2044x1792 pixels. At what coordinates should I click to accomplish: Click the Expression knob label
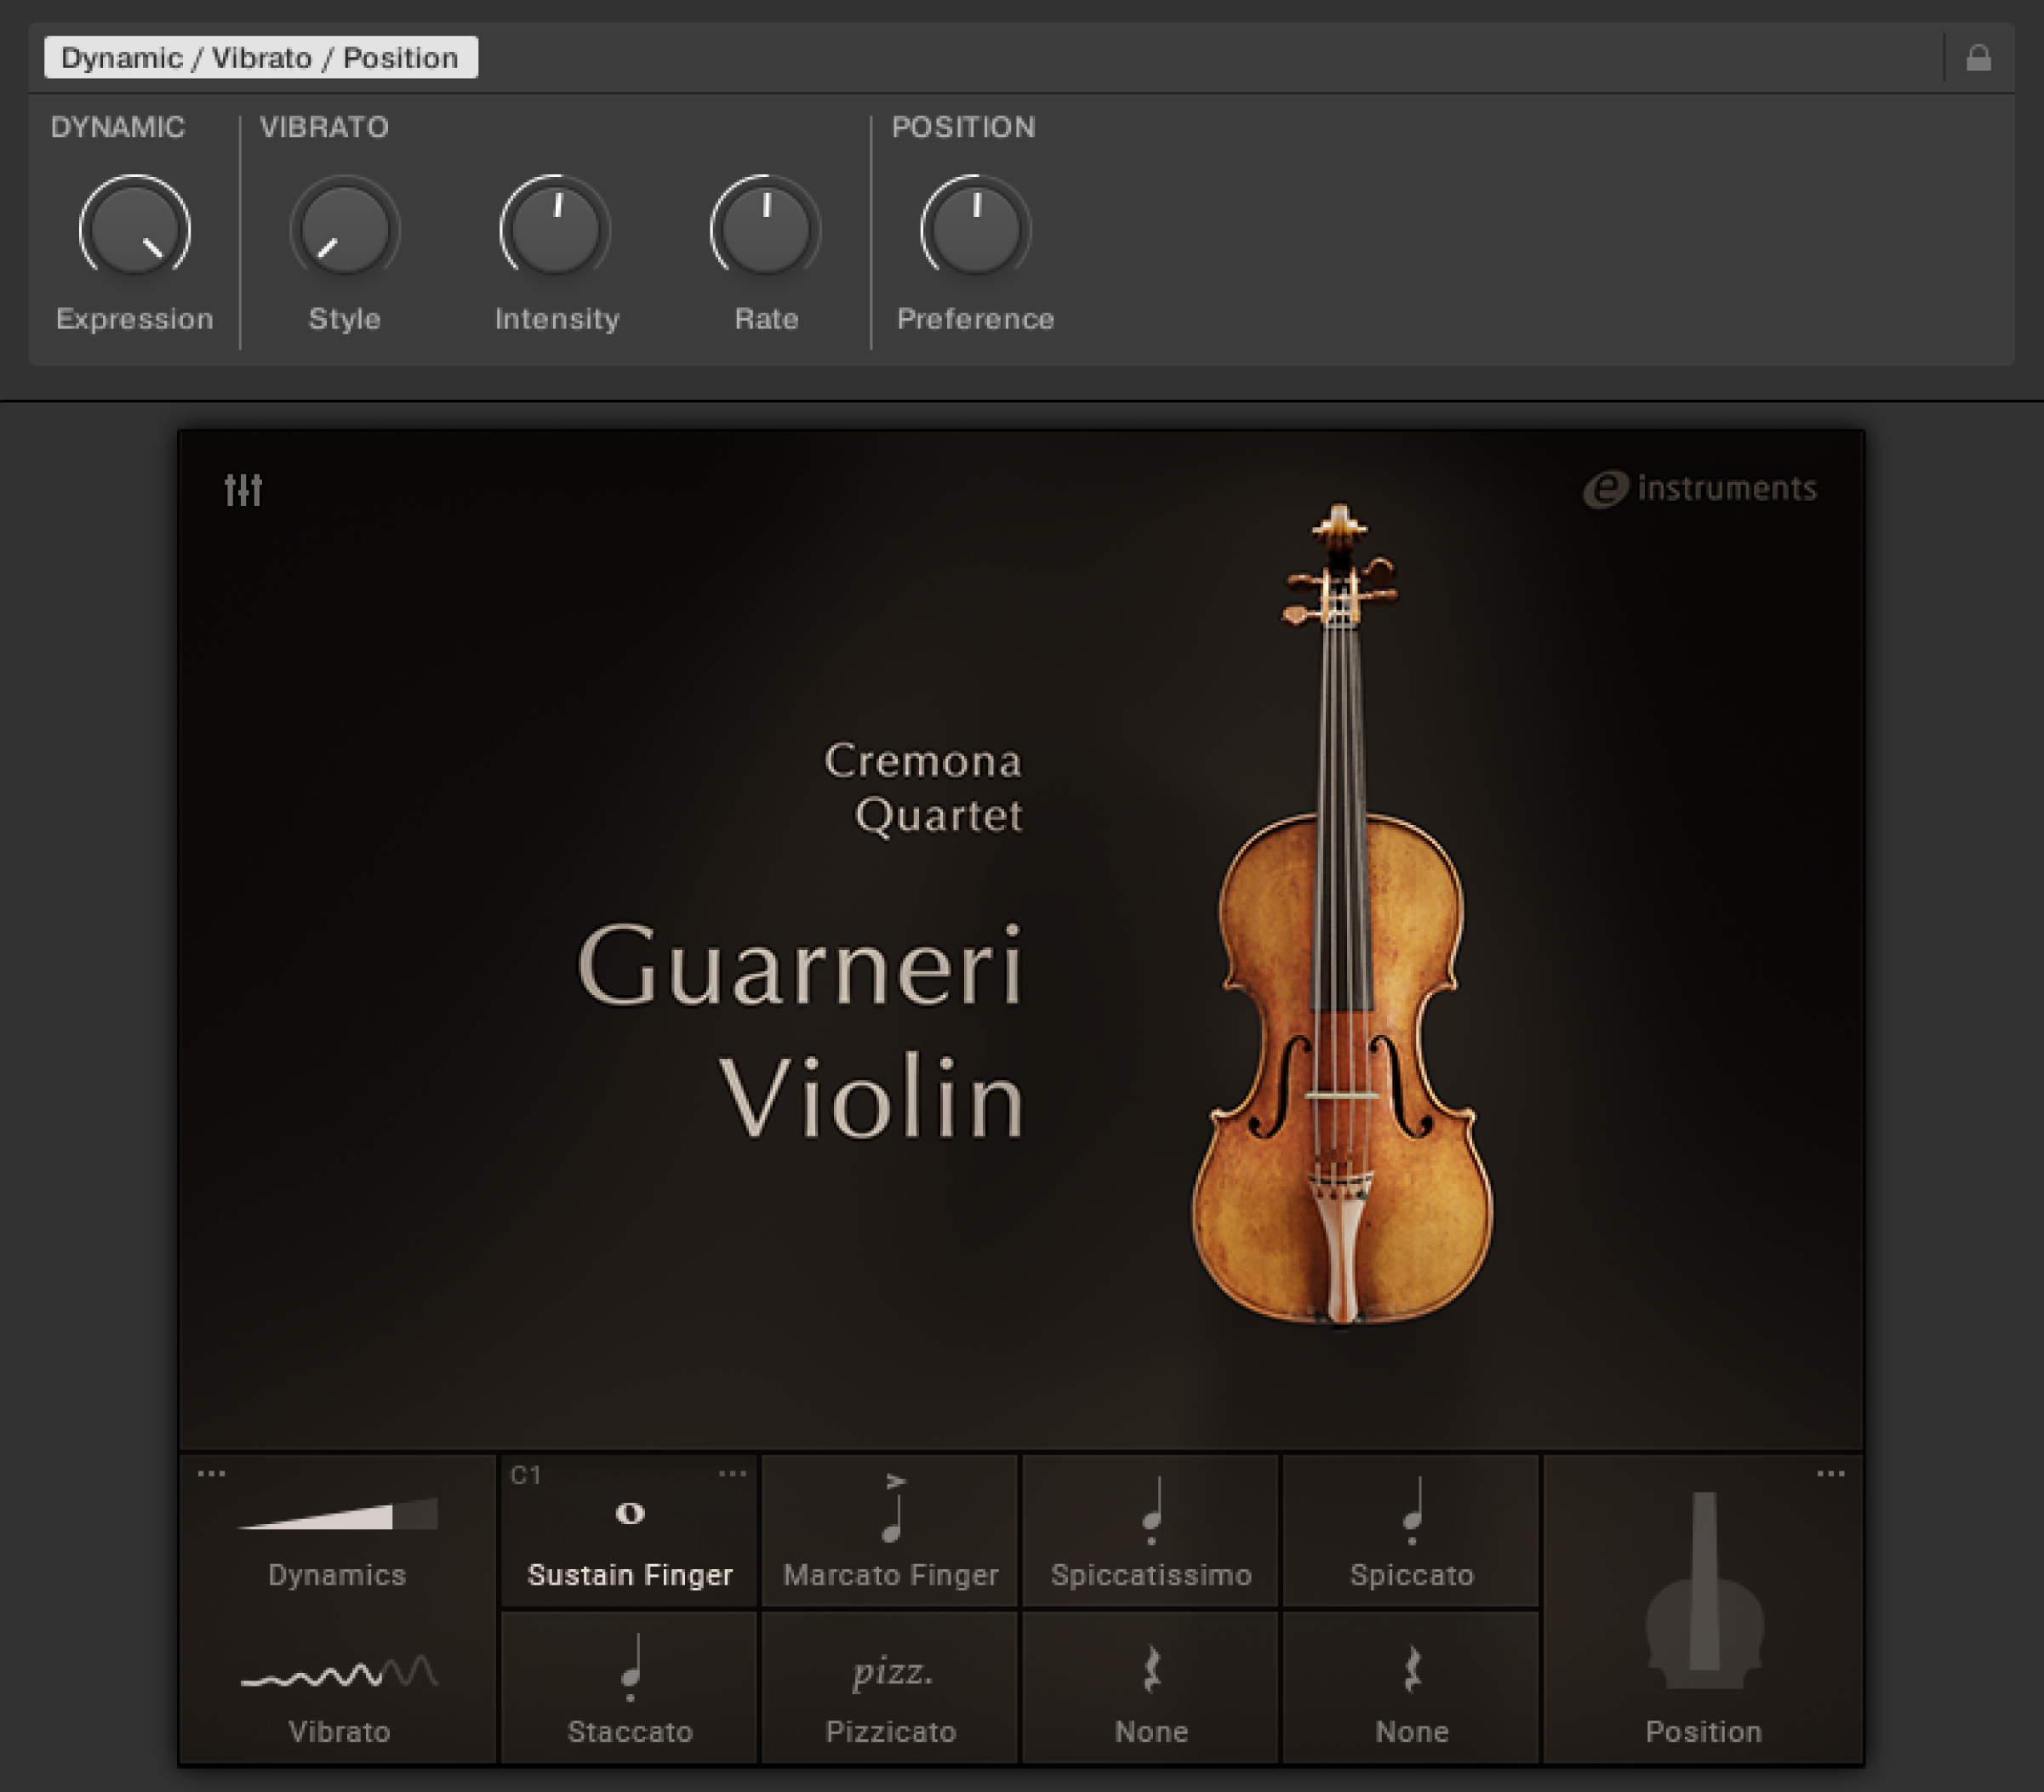coord(135,319)
